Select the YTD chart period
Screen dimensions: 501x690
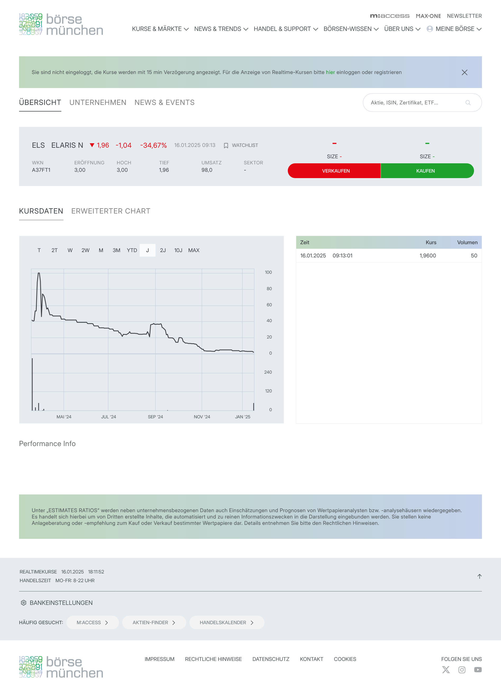pyautogui.click(x=132, y=250)
